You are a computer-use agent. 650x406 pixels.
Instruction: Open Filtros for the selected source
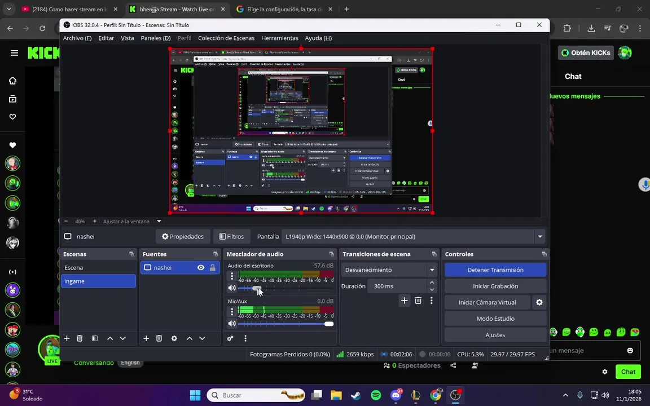coord(231,237)
